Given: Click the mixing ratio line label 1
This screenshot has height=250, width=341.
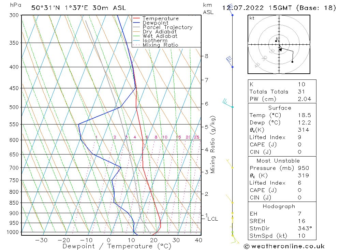Looking at the screenshot, I should point(97,137).
